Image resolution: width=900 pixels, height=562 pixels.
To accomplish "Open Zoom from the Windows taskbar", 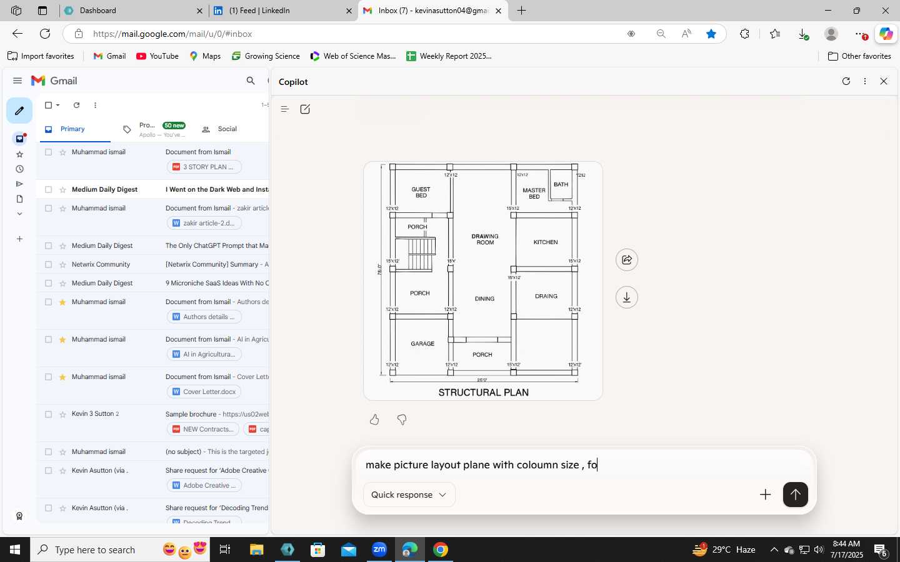I will point(379,550).
